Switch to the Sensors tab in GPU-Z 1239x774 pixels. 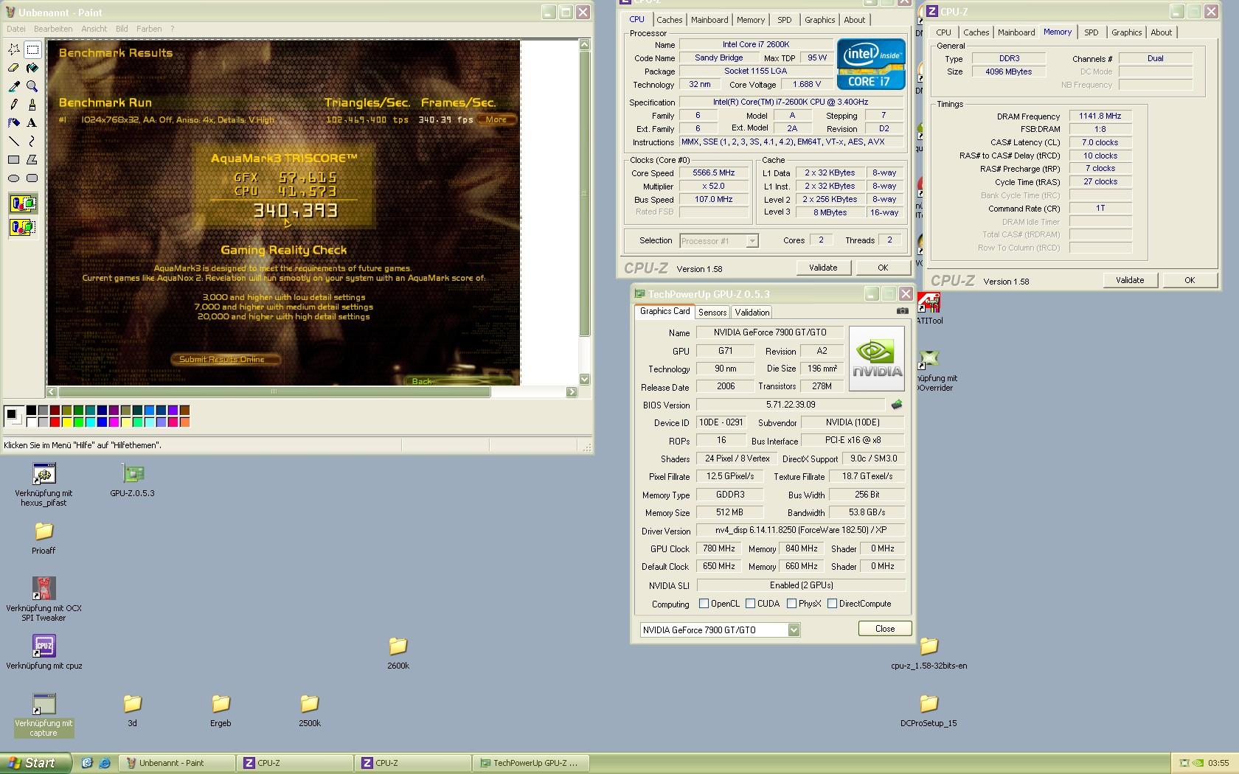click(712, 313)
